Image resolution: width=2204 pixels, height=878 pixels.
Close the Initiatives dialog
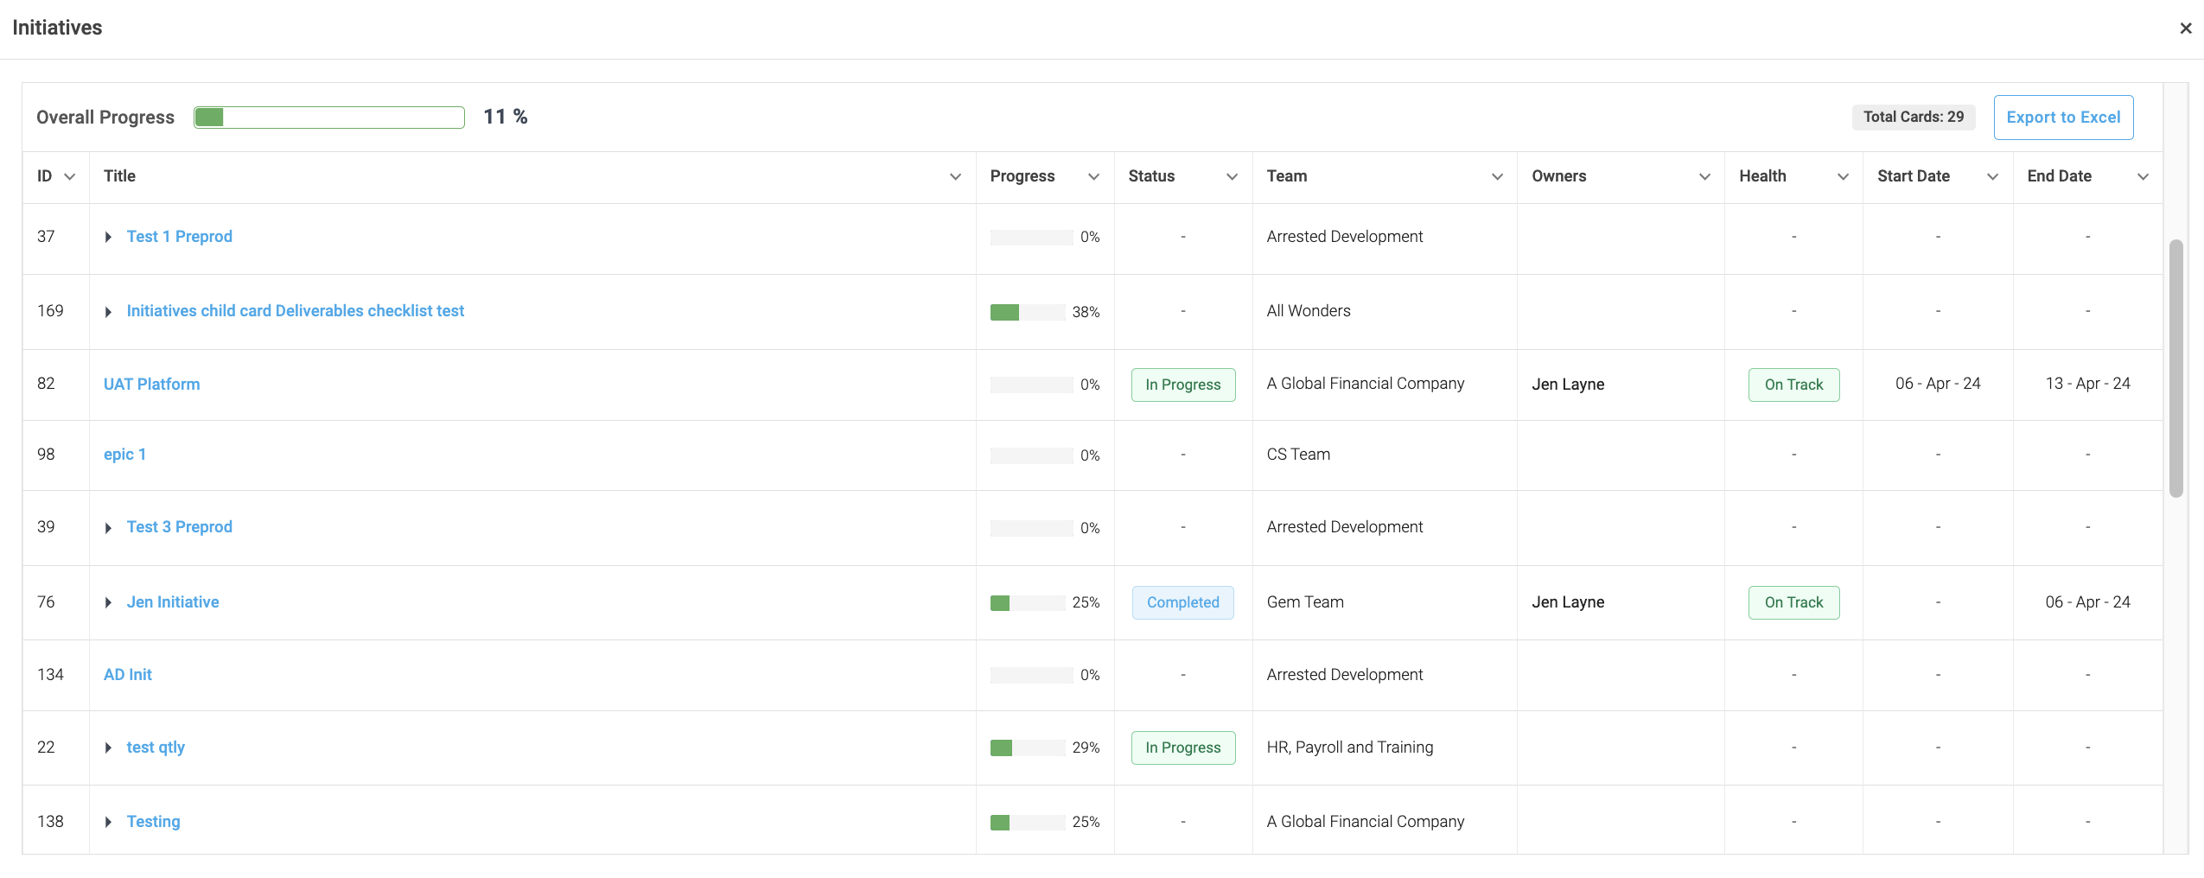click(2186, 29)
